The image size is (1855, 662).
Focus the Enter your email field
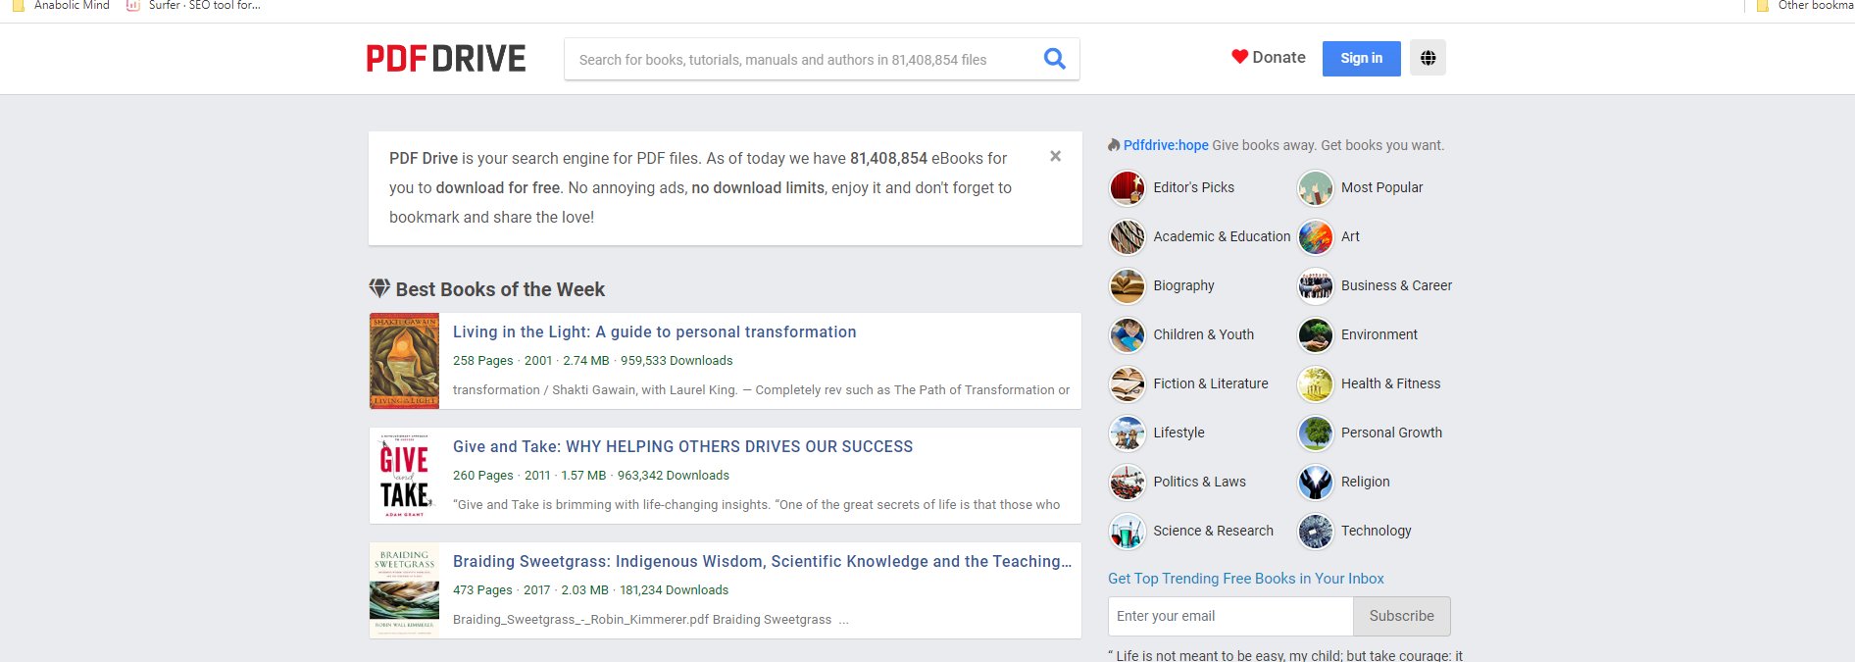(1230, 616)
